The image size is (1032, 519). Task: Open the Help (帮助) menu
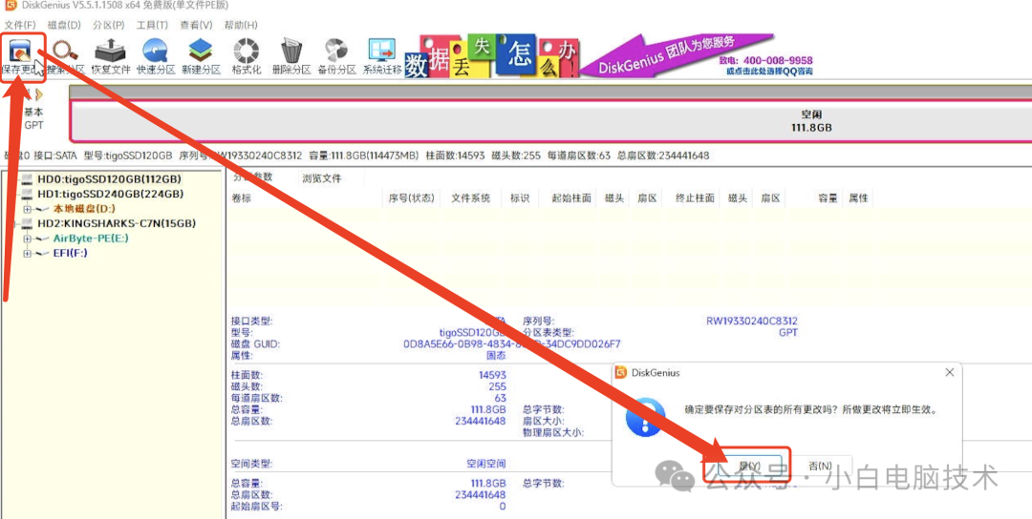[x=241, y=25]
